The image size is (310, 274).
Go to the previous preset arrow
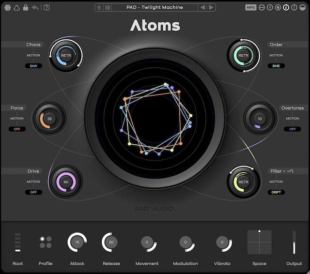click(x=203, y=8)
